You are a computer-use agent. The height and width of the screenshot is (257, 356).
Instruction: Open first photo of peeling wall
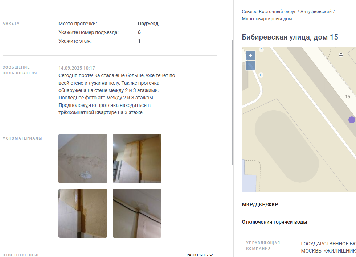(x=83, y=158)
